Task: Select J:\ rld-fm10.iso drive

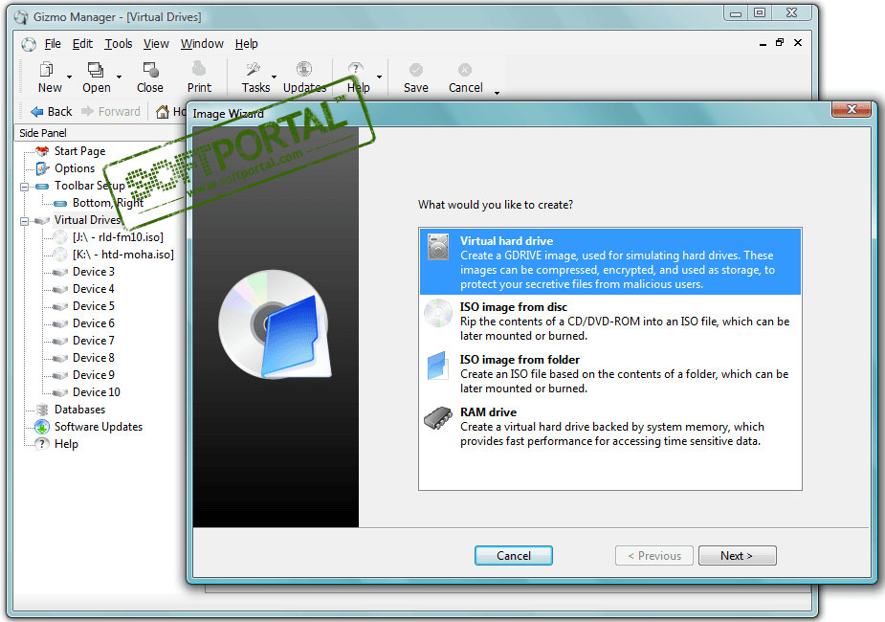Action: [x=118, y=237]
